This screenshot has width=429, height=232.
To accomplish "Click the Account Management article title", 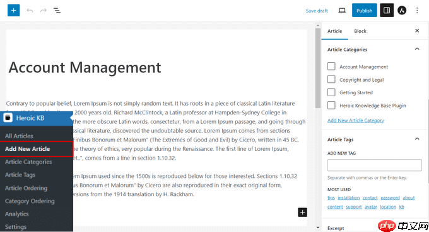I will click(x=85, y=67).
